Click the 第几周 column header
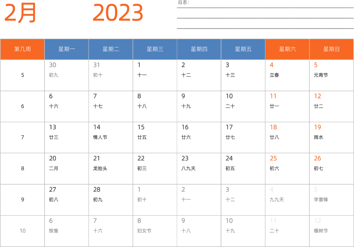This screenshot has height=247, width=354. [22, 49]
